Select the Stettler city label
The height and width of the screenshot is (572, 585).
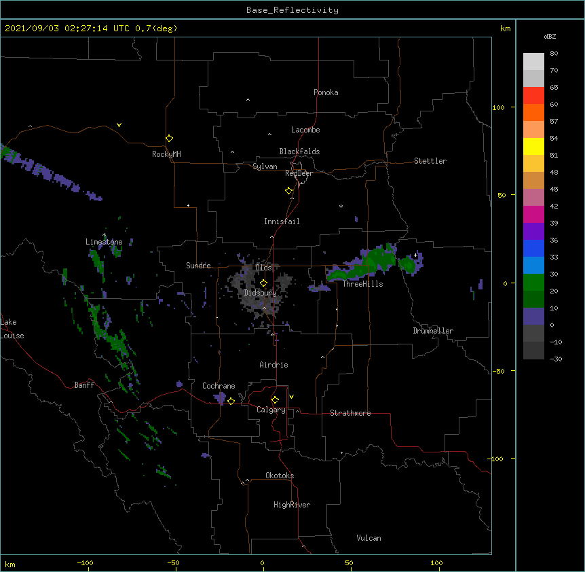[x=430, y=161]
